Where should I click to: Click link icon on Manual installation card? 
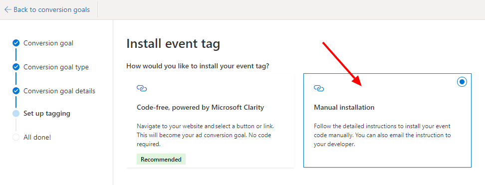pos(318,88)
